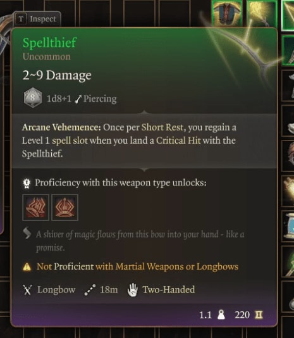
Task: Click the flavor text swirl icon
Action: coord(27,233)
